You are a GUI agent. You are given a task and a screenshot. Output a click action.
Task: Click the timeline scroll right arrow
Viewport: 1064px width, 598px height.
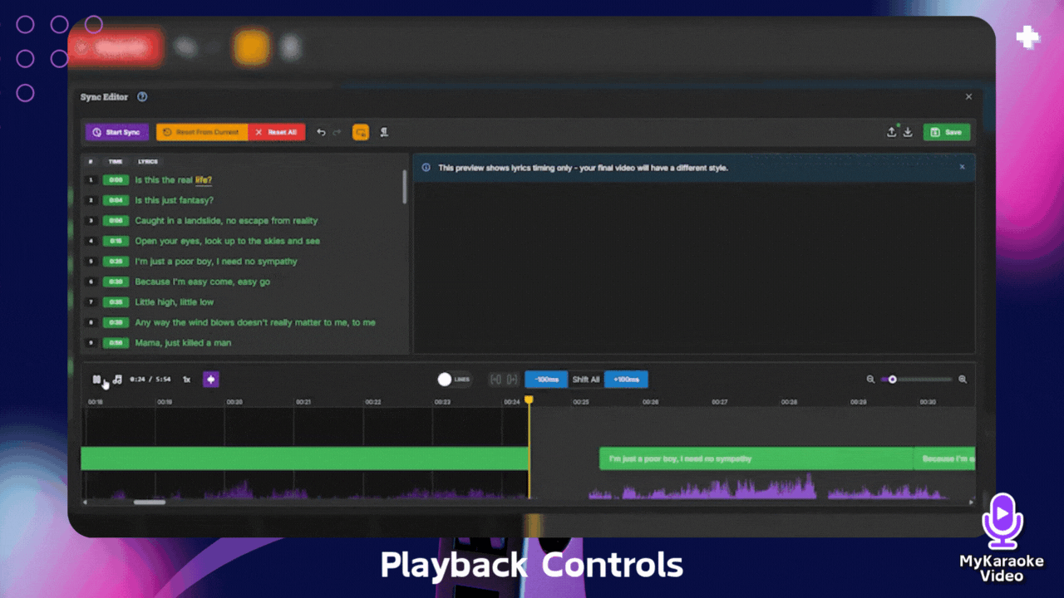pos(971,502)
